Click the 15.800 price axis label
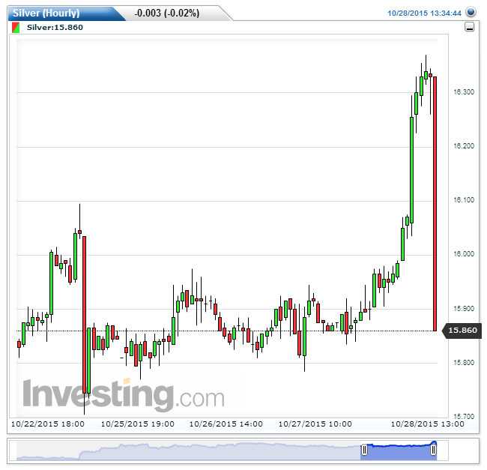The height and width of the screenshot is (470, 487). 464,363
